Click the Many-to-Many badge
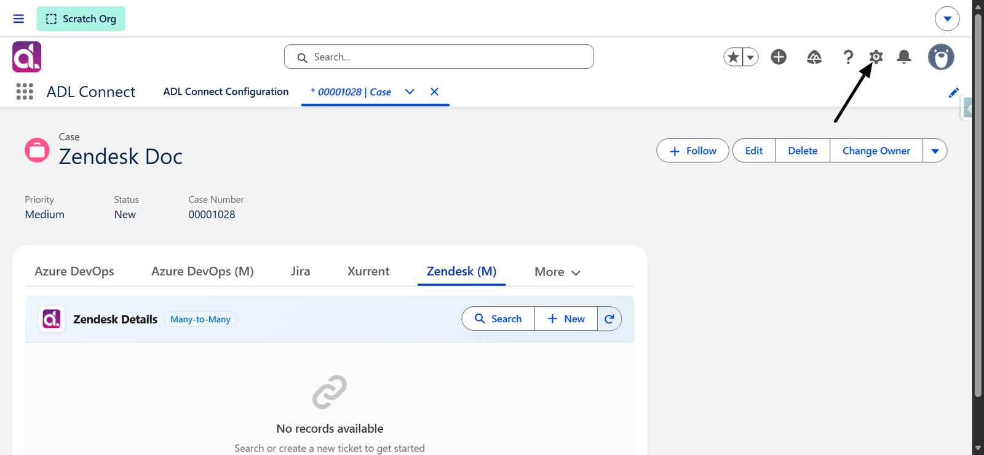This screenshot has height=455, width=984. coord(200,319)
